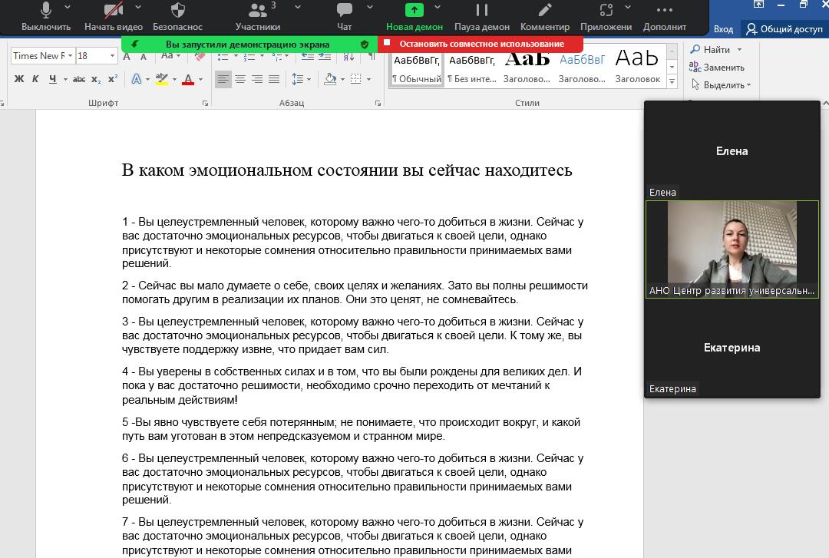Open the annotation pencil (Комментир)
Image resolution: width=829 pixels, height=558 pixels.
545,17
